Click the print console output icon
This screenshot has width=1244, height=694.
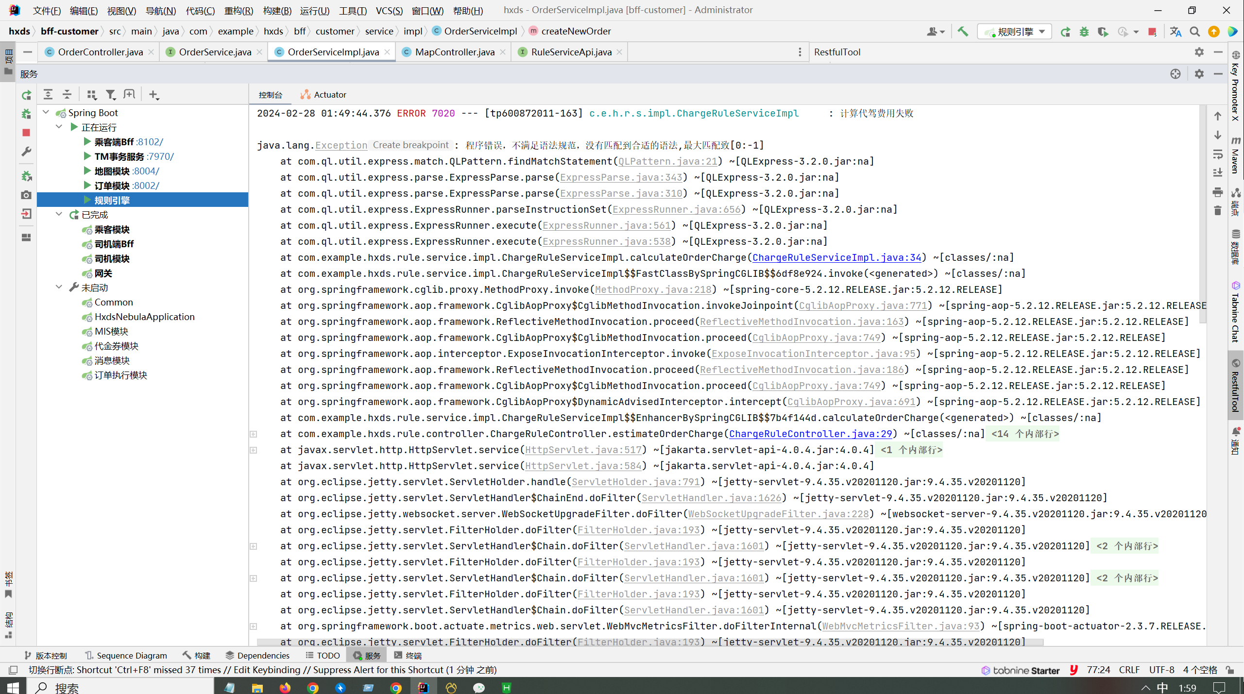1217,192
